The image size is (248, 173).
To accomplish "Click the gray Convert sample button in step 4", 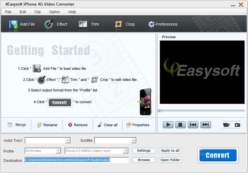I will click(60, 103).
